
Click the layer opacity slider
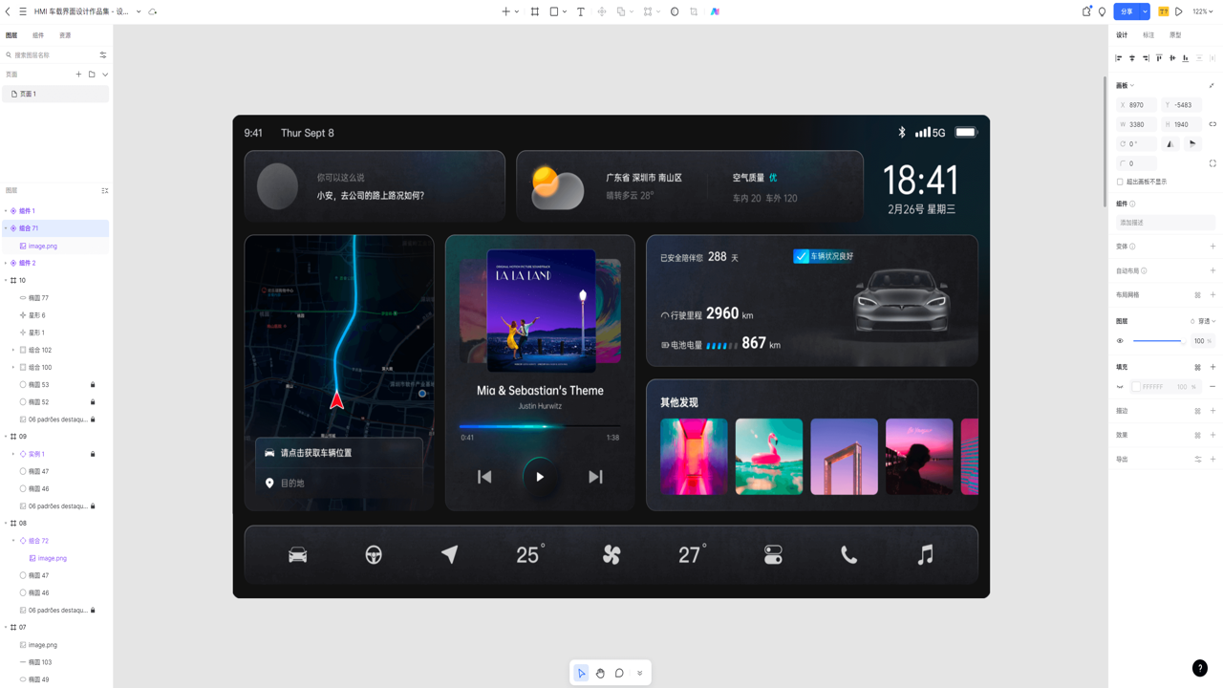[1158, 340]
